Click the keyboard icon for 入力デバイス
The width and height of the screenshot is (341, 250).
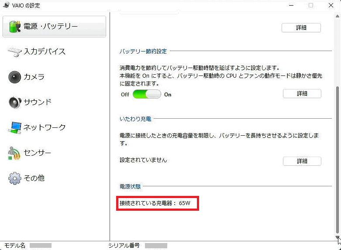click(14, 52)
